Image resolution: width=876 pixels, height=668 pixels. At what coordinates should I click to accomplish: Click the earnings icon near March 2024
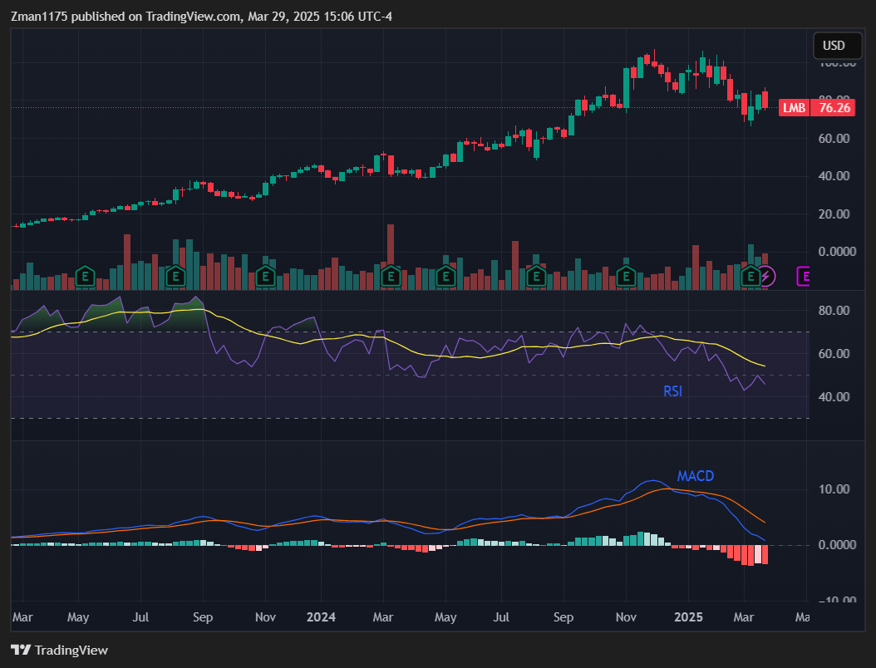pos(391,275)
